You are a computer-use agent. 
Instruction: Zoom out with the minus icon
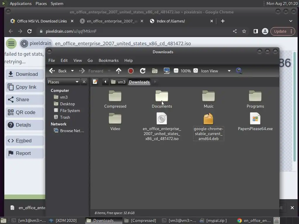click(176, 71)
